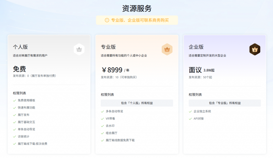Click the 包含「专业版」所有权益 bar
Viewport: 273px width, 158px height.
click(x=225, y=103)
